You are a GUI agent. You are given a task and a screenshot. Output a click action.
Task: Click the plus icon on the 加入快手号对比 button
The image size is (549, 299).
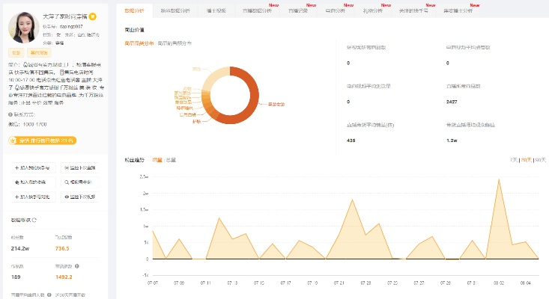(x=16, y=196)
